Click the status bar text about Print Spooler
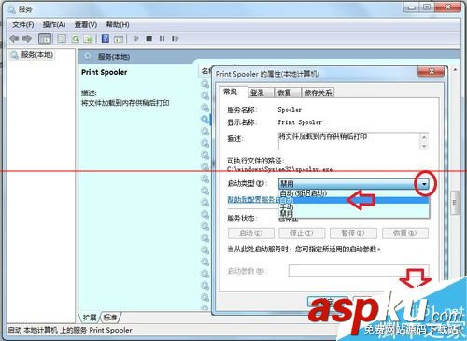The width and height of the screenshot is (467, 341). click(70, 330)
